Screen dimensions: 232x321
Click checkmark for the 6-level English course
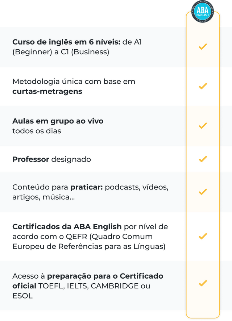click(203, 47)
